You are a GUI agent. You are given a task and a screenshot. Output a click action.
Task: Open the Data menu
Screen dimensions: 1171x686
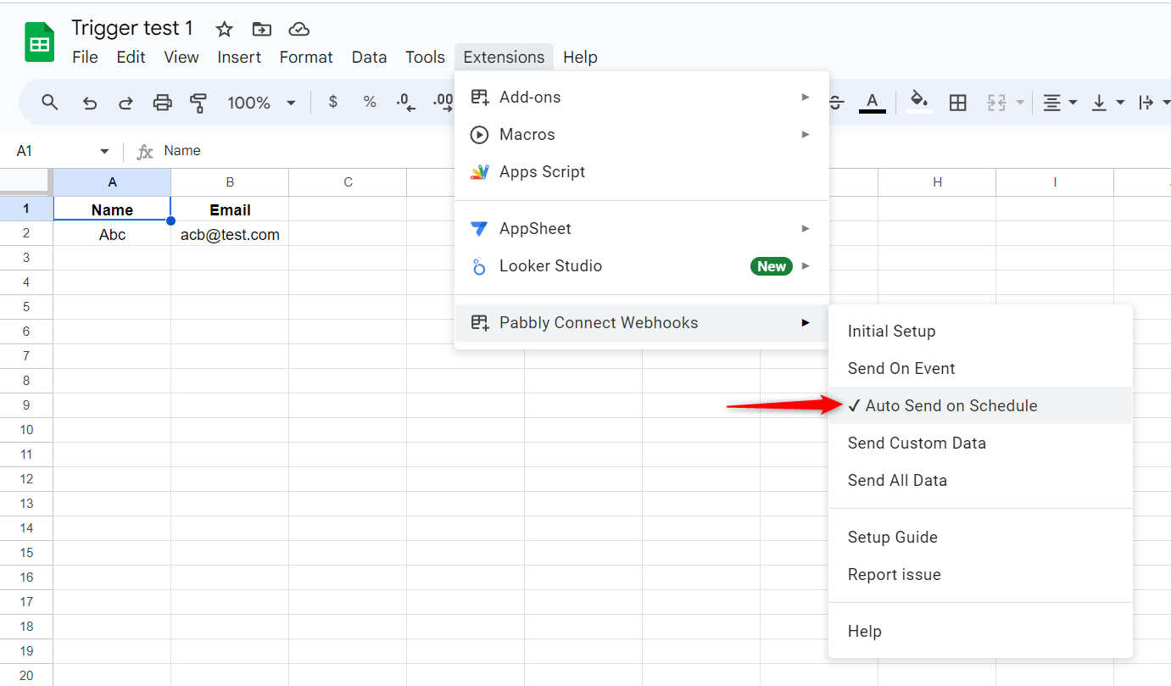[x=369, y=57]
